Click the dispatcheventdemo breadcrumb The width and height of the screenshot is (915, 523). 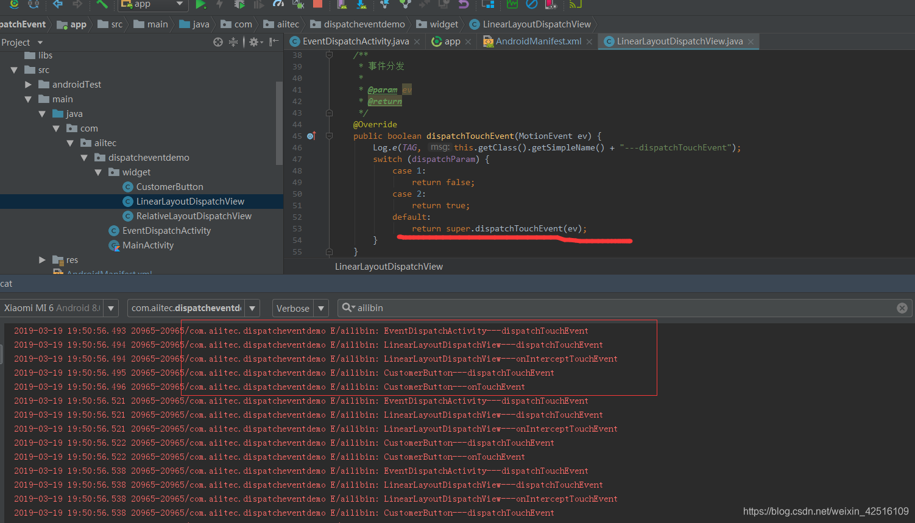click(358, 24)
